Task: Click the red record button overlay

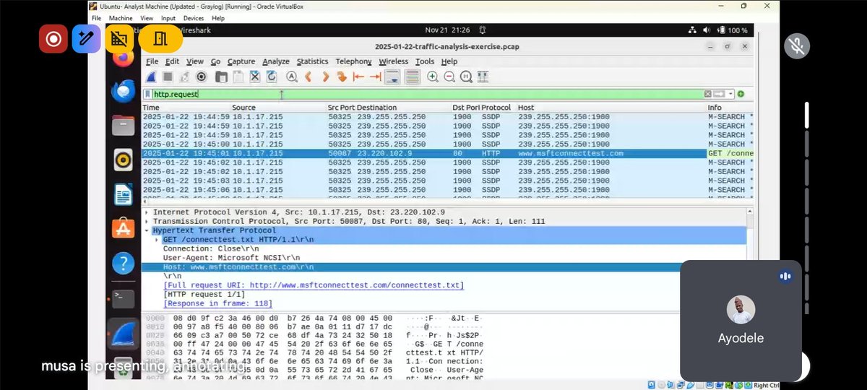Action: (53, 38)
